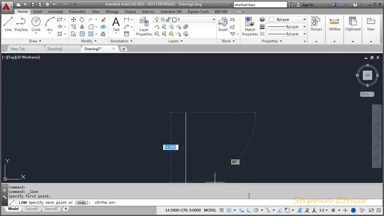Expand the Properties panel

click(x=272, y=41)
